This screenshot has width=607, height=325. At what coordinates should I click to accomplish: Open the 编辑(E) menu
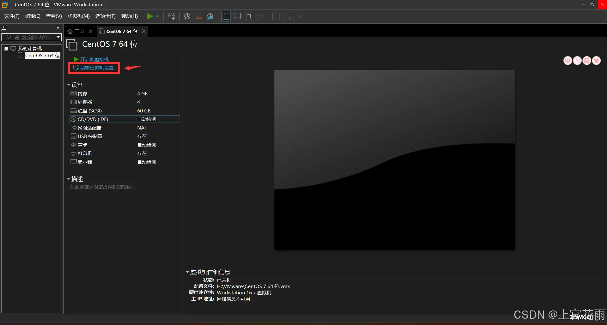[33, 16]
